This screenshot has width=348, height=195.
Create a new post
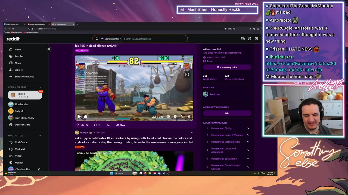(x=256, y=39)
